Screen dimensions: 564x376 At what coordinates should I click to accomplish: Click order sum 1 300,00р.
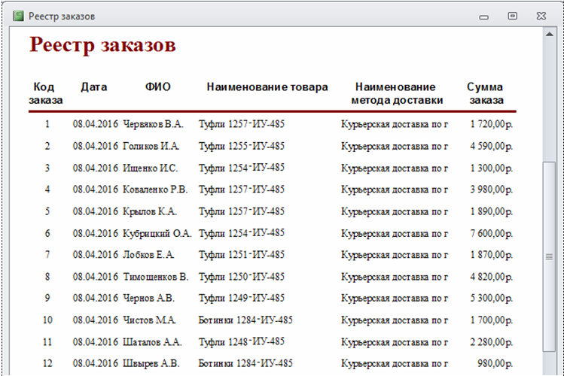(x=492, y=168)
